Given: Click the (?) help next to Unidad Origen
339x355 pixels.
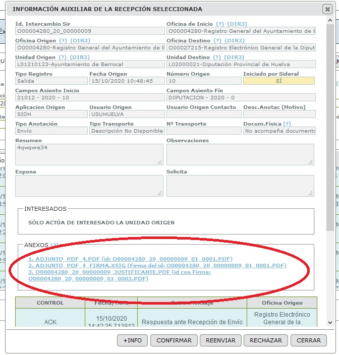Looking at the screenshot, I should [63, 57].
